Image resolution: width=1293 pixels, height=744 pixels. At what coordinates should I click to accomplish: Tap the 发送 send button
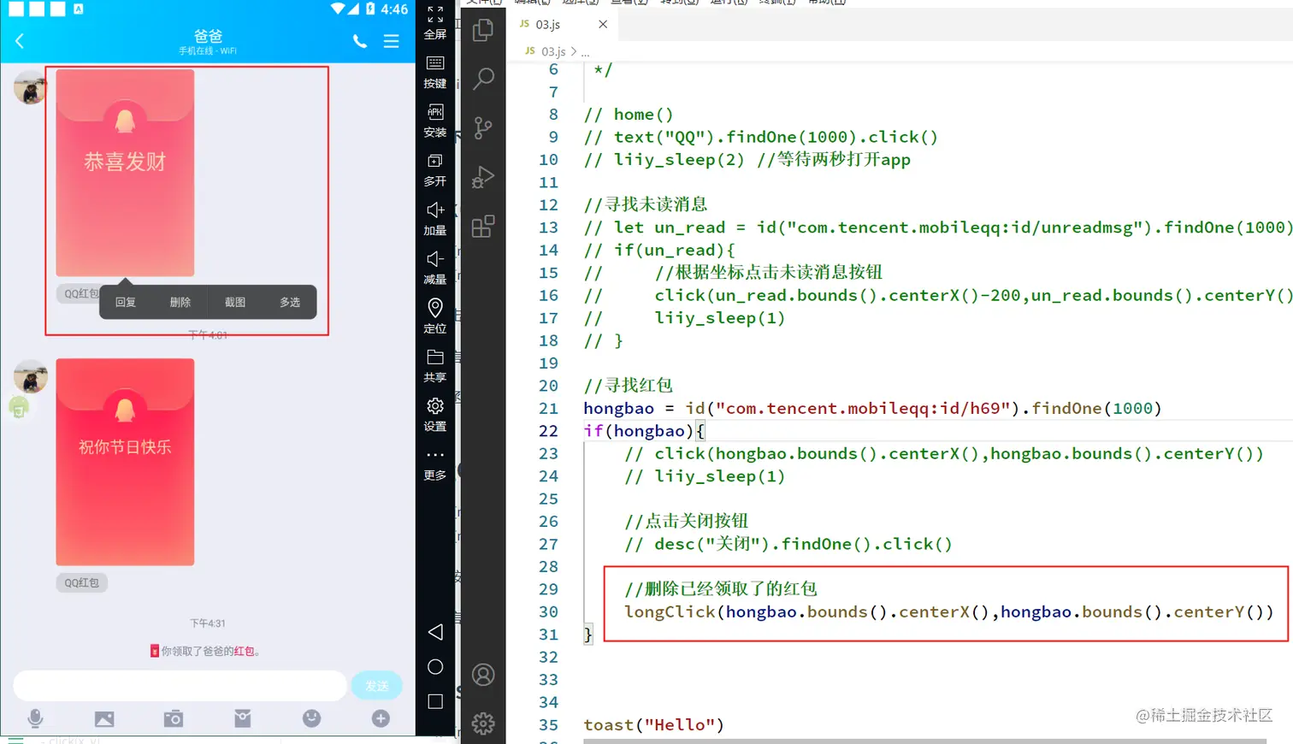(376, 686)
